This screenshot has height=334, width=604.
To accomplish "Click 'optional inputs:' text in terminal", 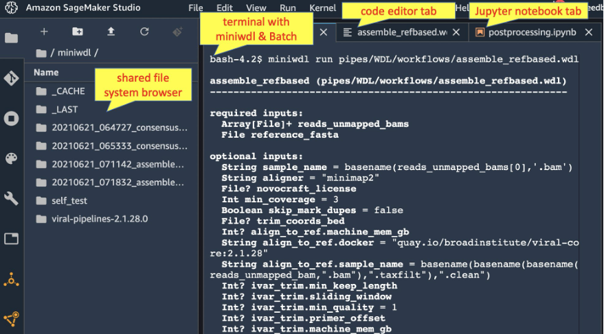I will click(x=256, y=156).
